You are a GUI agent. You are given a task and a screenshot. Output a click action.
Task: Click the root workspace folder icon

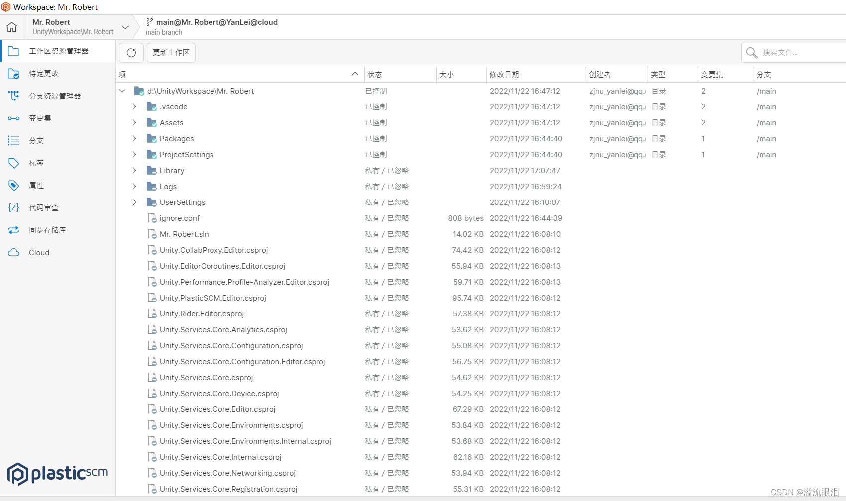pos(139,91)
